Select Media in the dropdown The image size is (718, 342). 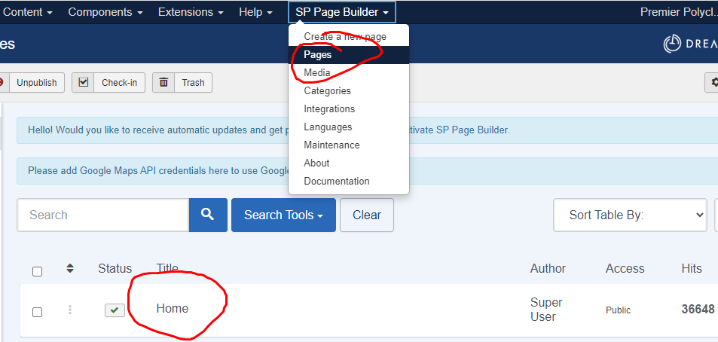point(349,73)
